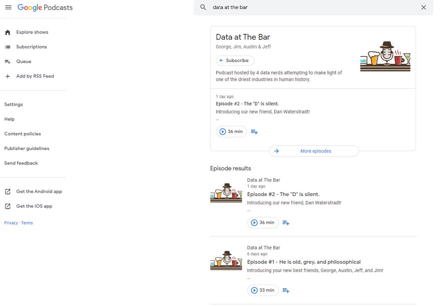This screenshot has height=306, width=441.
Task: Open Content policies
Action: 23,134
